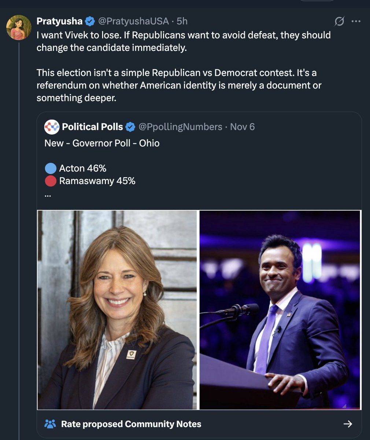Click Pratyusha's profile avatar
This screenshot has height=440, width=370.
[19, 27]
